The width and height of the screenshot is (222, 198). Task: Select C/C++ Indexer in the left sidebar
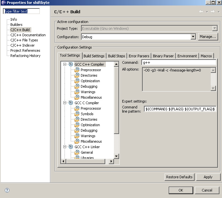pyautogui.click(x=22, y=45)
